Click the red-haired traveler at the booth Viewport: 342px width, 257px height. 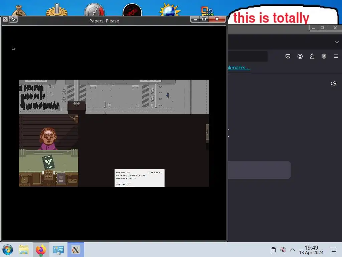click(x=48, y=139)
